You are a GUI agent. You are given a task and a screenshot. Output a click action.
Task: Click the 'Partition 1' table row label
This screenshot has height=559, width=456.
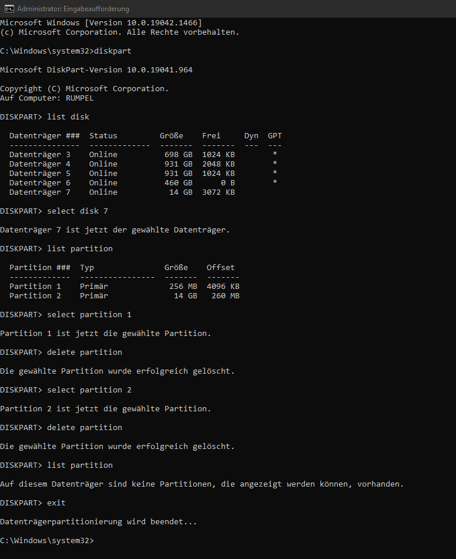[x=35, y=287]
